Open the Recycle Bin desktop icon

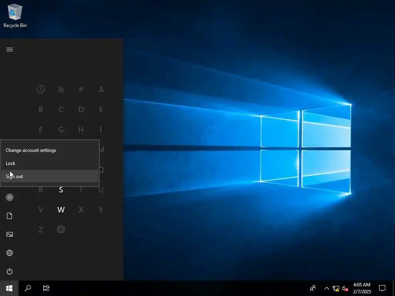[15, 15]
